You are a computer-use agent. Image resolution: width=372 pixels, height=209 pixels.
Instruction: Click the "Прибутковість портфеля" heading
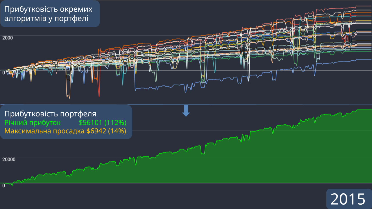click(x=50, y=114)
